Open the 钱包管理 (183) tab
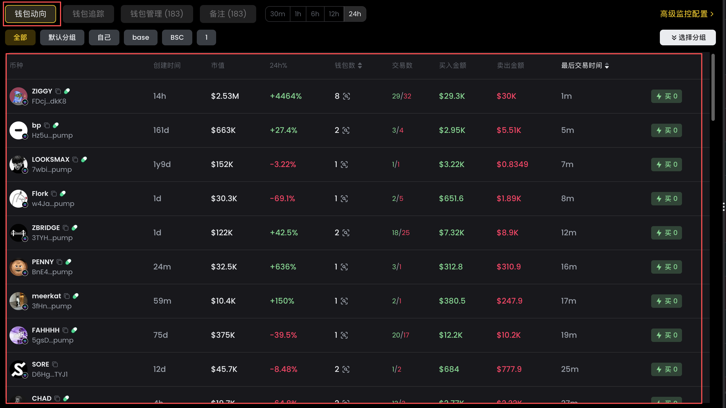This screenshot has width=726, height=408. pyautogui.click(x=157, y=14)
